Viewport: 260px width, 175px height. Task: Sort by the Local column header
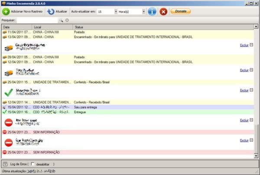(x=52, y=27)
